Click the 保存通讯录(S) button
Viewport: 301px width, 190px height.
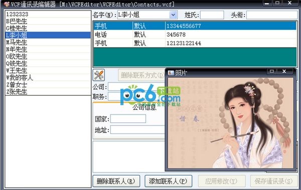[x=274, y=181]
